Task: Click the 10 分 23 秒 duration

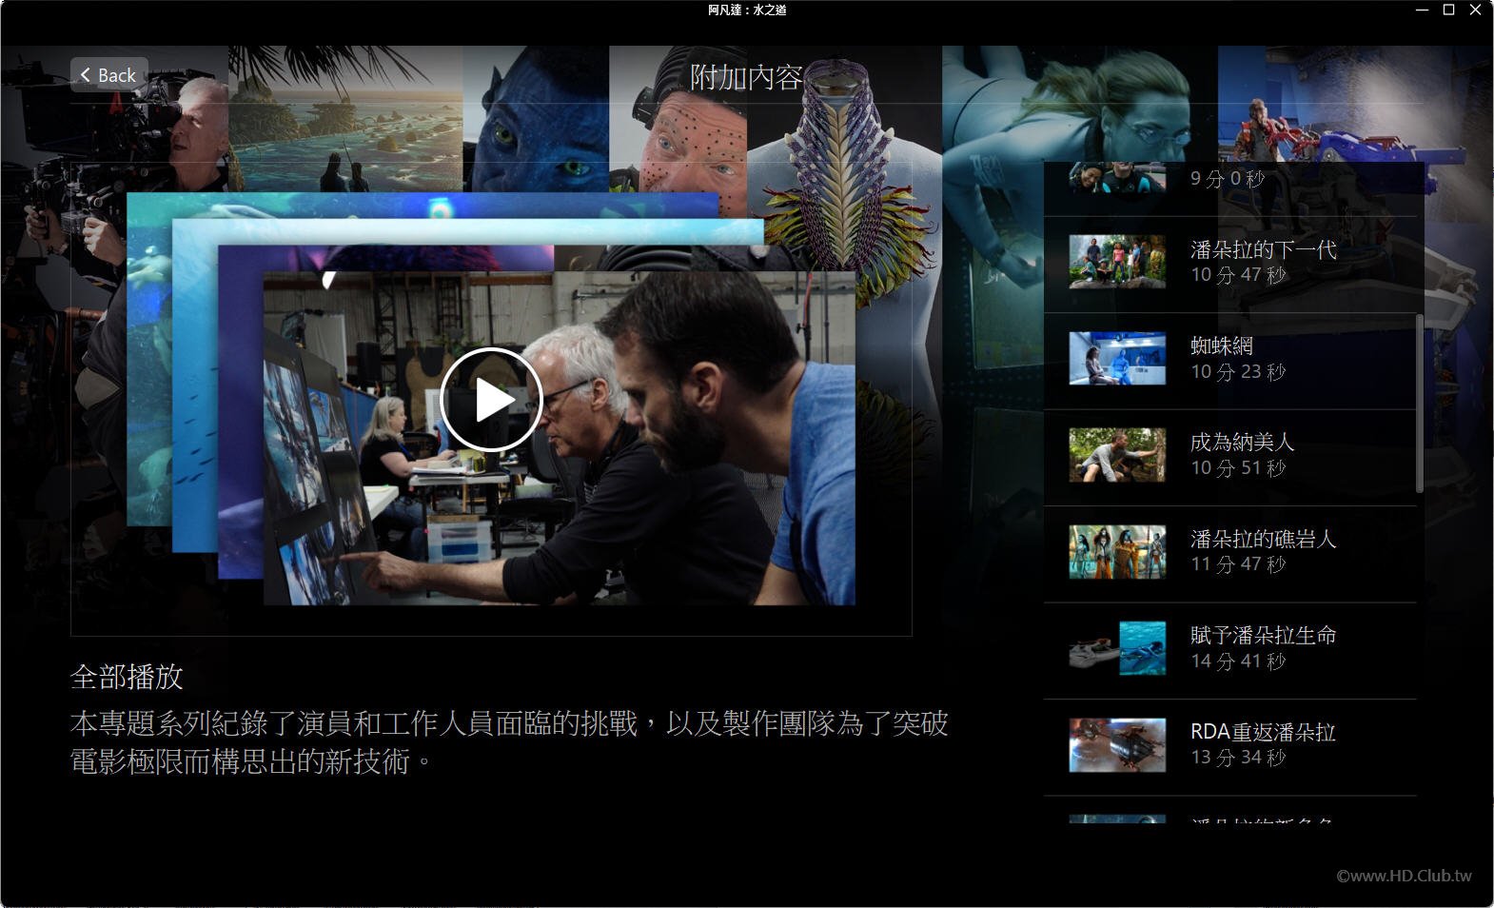Action: 1238,371
